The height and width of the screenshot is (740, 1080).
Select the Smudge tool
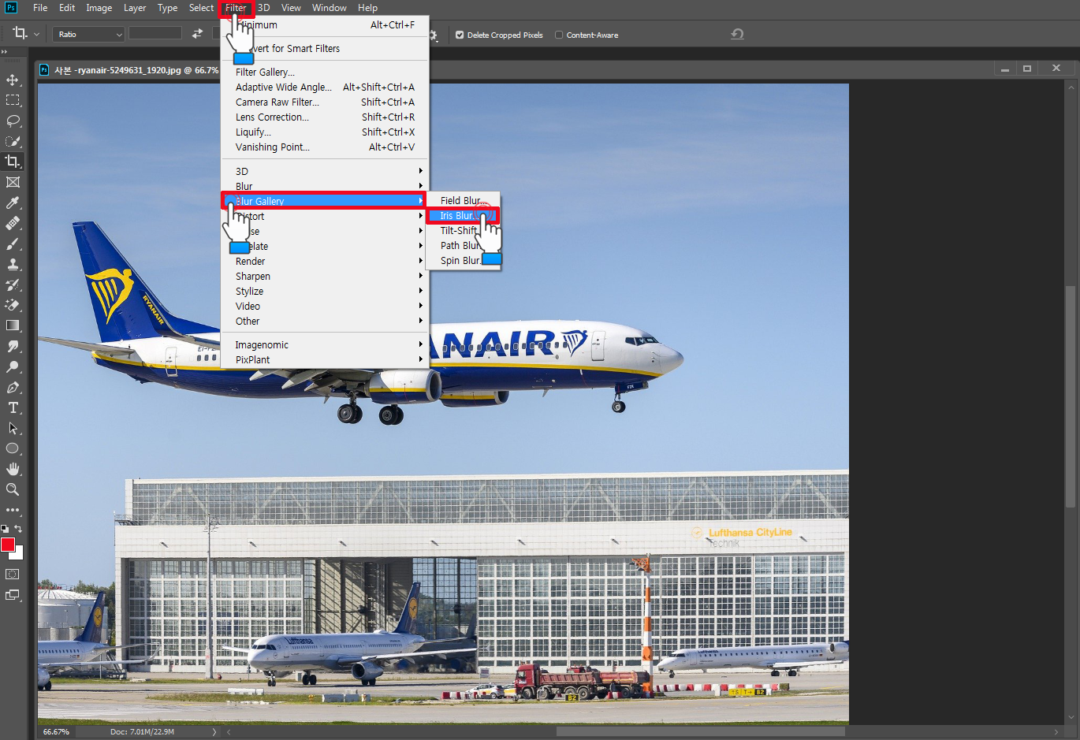(13, 346)
